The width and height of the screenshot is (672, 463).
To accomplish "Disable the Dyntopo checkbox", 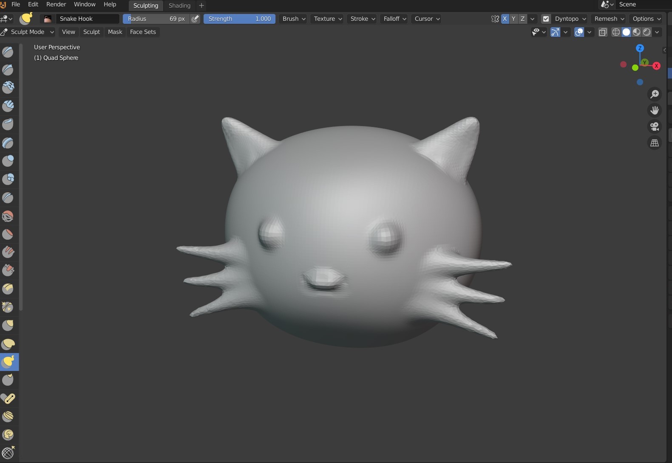I will click(546, 19).
